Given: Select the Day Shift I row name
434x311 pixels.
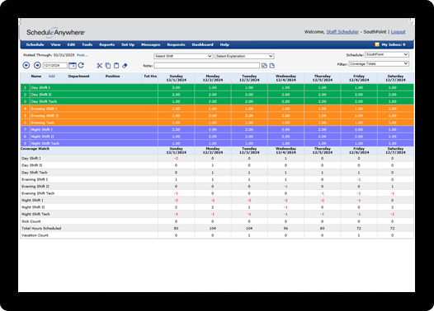Looking at the screenshot, I should pyautogui.click(x=40, y=88).
